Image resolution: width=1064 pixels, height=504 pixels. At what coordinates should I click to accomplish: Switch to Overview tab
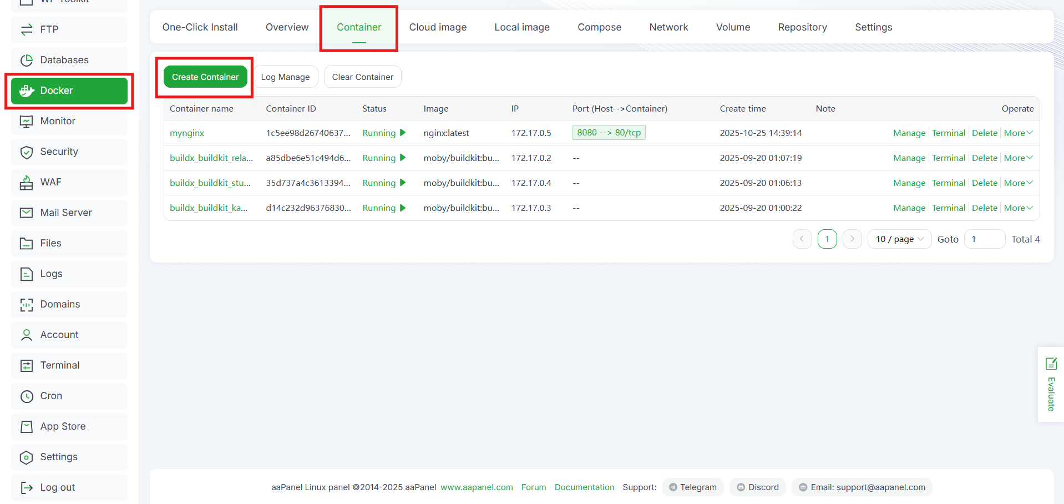tap(287, 27)
